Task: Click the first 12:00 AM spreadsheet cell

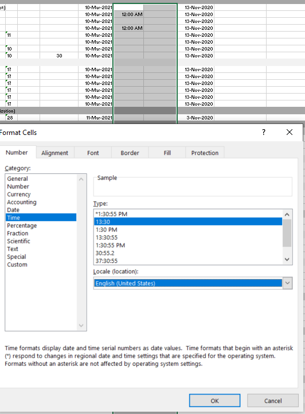Action: (128, 14)
